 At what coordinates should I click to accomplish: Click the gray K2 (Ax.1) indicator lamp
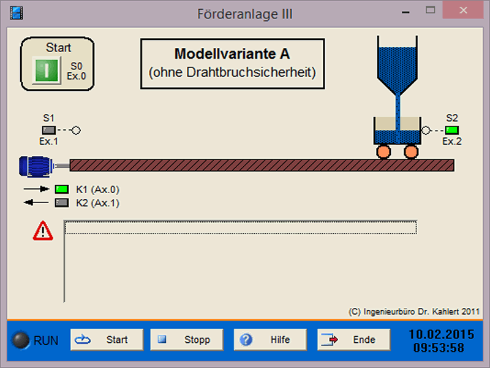coord(62,202)
